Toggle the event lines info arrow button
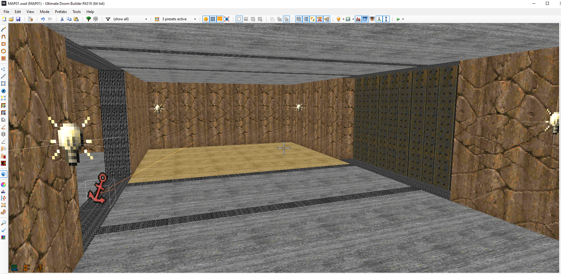The image size is (561, 274). (379, 19)
